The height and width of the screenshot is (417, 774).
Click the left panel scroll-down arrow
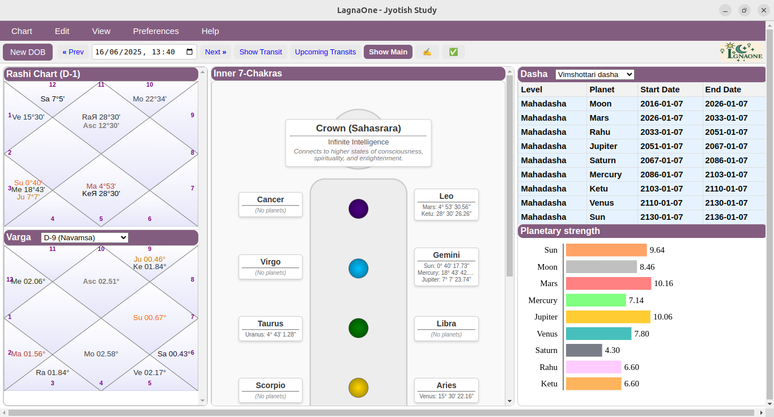(x=203, y=401)
